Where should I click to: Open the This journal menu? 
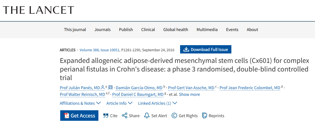coord(75,30)
